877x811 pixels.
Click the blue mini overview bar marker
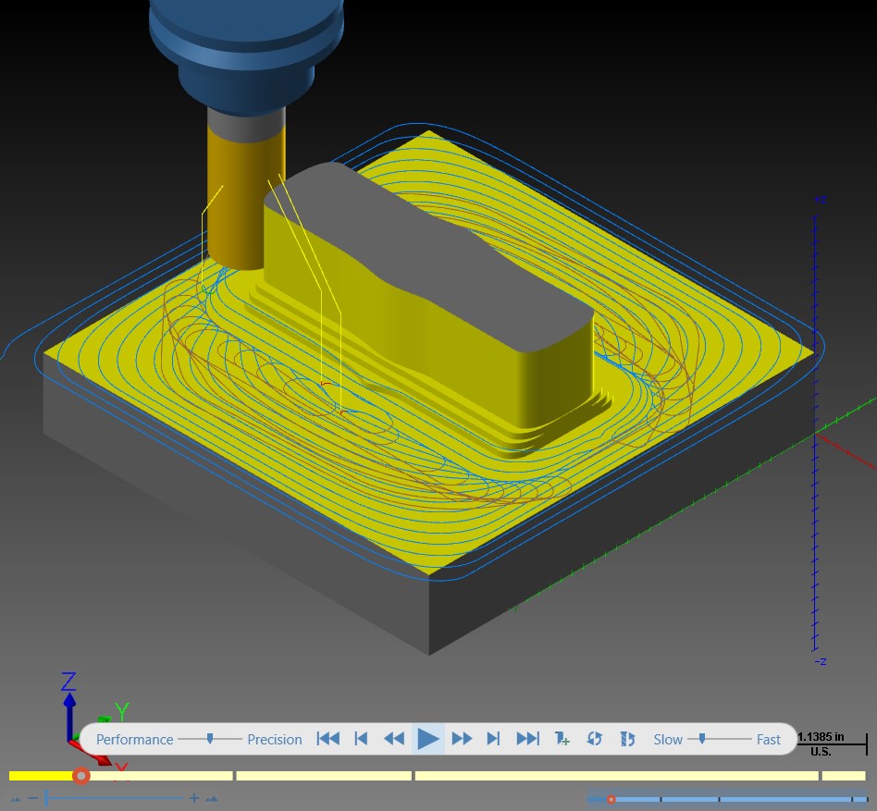(x=611, y=800)
